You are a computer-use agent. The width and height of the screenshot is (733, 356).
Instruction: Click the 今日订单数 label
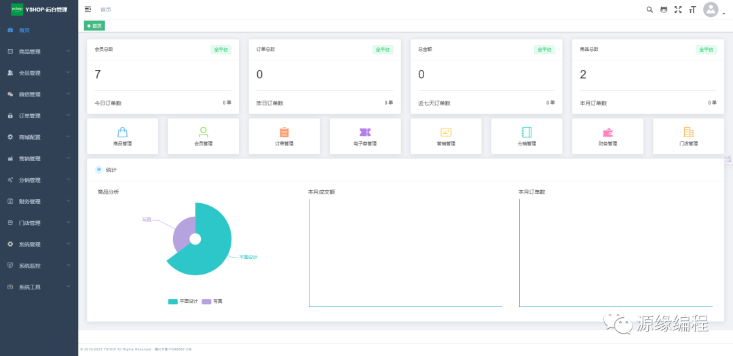coord(108,103)
